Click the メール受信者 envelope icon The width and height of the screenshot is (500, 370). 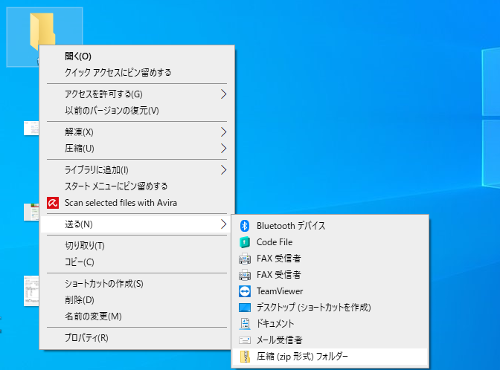244,340
